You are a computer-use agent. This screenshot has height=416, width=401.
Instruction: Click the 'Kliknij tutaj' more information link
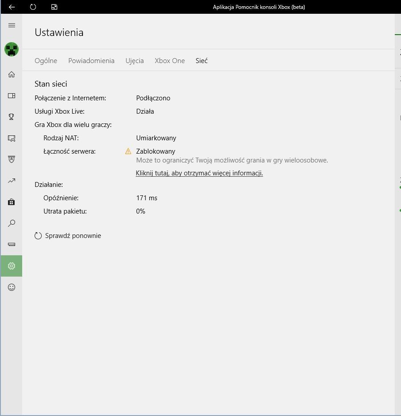coord(199,173)
